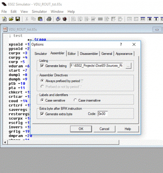
Task: Click the greyed 'LDA' toolbar icon
Action: pyautogui.click(x=129, y=19)
